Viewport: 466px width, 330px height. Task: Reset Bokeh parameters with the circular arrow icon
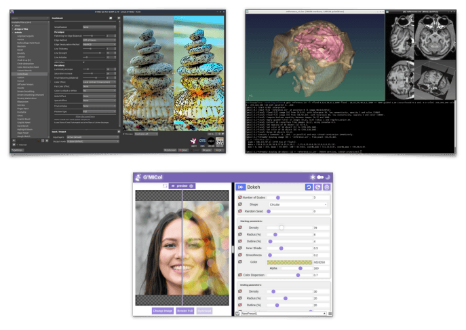coord(309,187)
